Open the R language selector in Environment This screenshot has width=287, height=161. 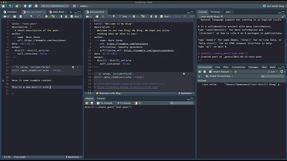point(200,76)
